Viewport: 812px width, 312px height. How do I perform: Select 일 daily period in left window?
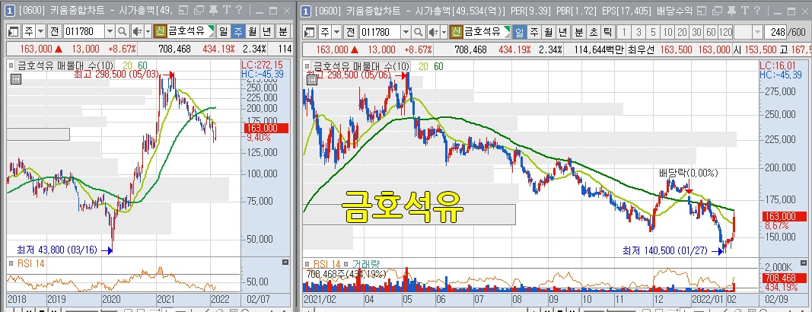click(223, 32)
